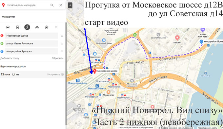This screenshot has height=129, width=223.
Task: Select the taxi route mode icon
Action: pos(47,27)
